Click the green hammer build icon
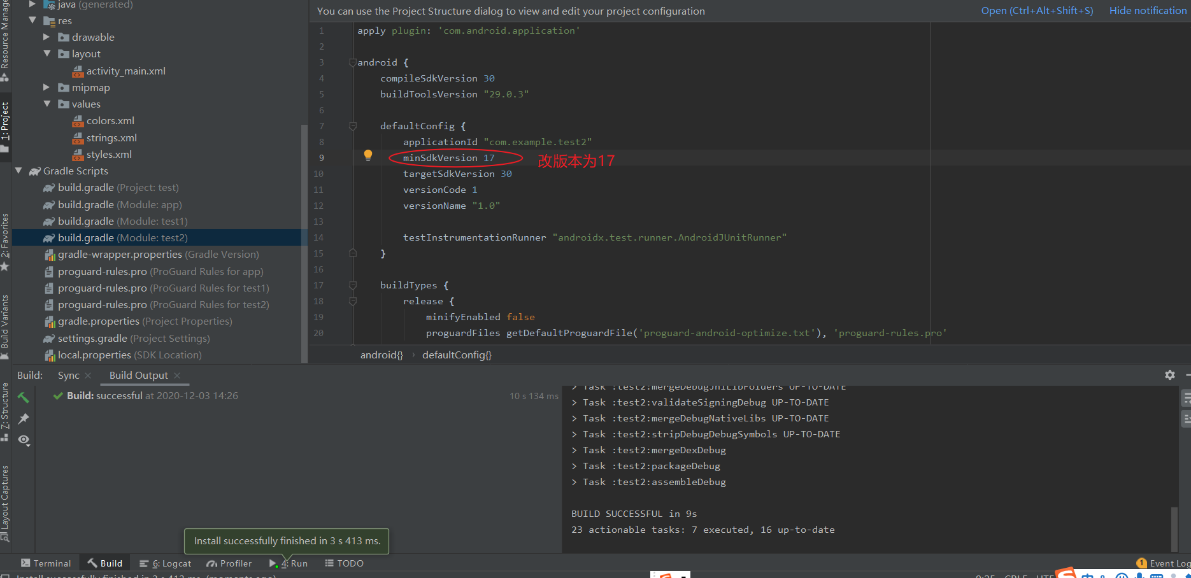This screenshot has height=578, width=1191. (x=24, y=398)
